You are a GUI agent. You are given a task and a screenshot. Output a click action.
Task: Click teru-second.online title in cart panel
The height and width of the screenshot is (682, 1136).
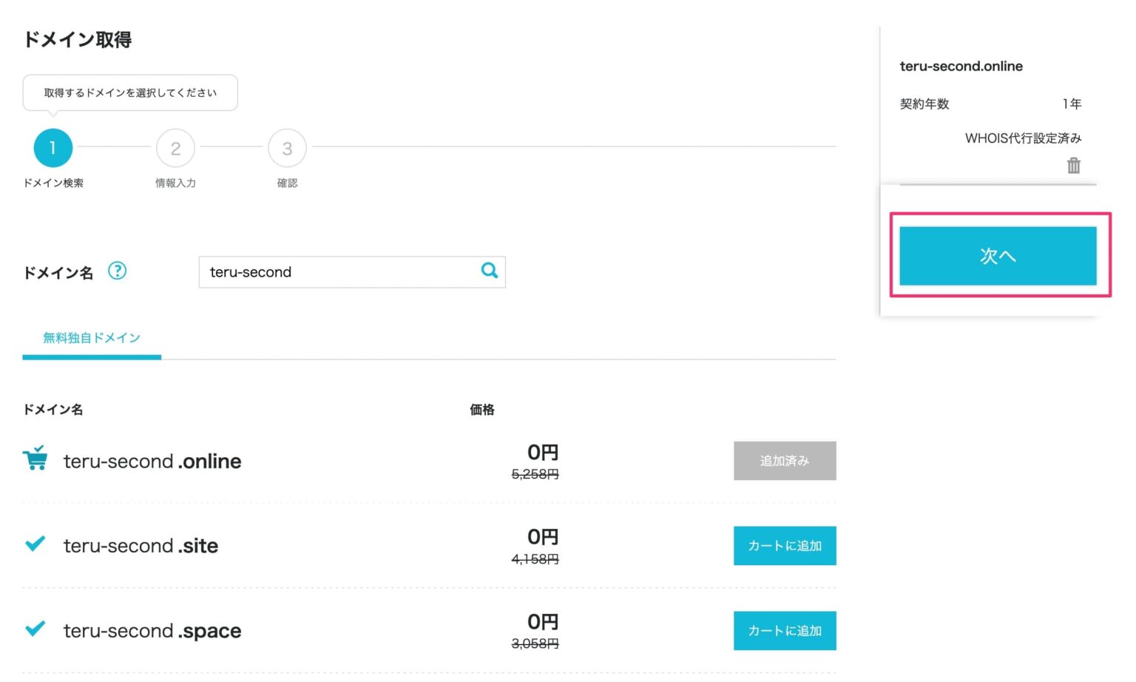point(961,67)
